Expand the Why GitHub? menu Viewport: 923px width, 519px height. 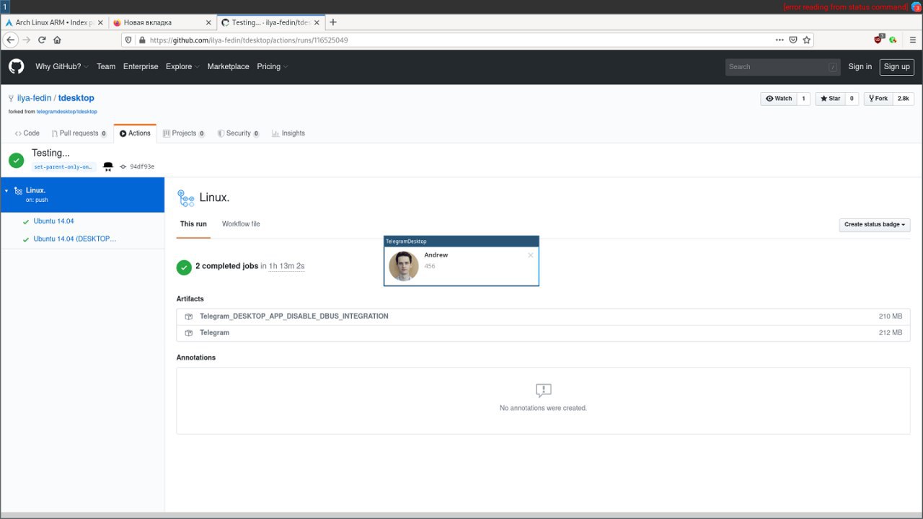click(x=62, y=66)
